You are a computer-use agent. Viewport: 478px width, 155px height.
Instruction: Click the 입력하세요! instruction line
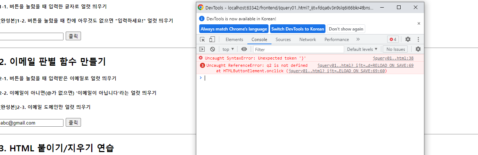[86, 21]
